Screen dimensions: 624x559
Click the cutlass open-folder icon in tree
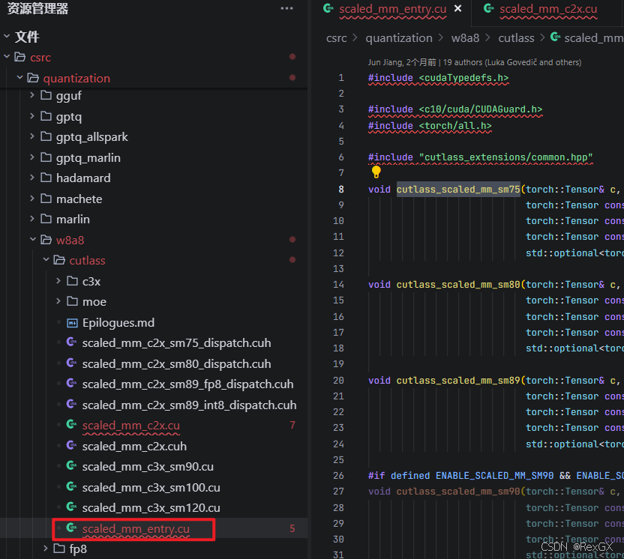pos(59,260)
